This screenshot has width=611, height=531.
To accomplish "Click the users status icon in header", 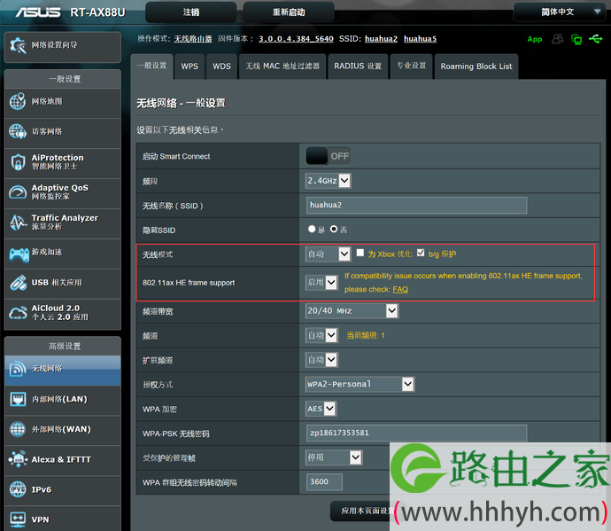I will click(557, 39).
